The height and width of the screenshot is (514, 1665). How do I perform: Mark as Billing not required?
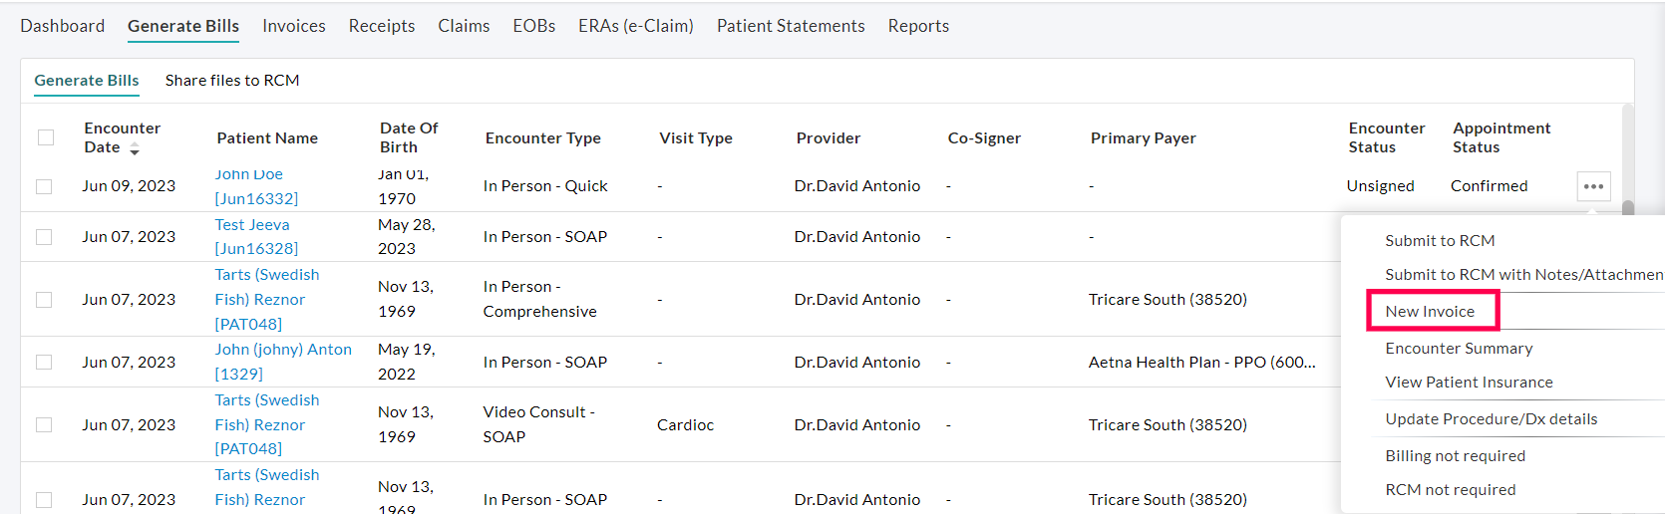[x=1455, y=456]
